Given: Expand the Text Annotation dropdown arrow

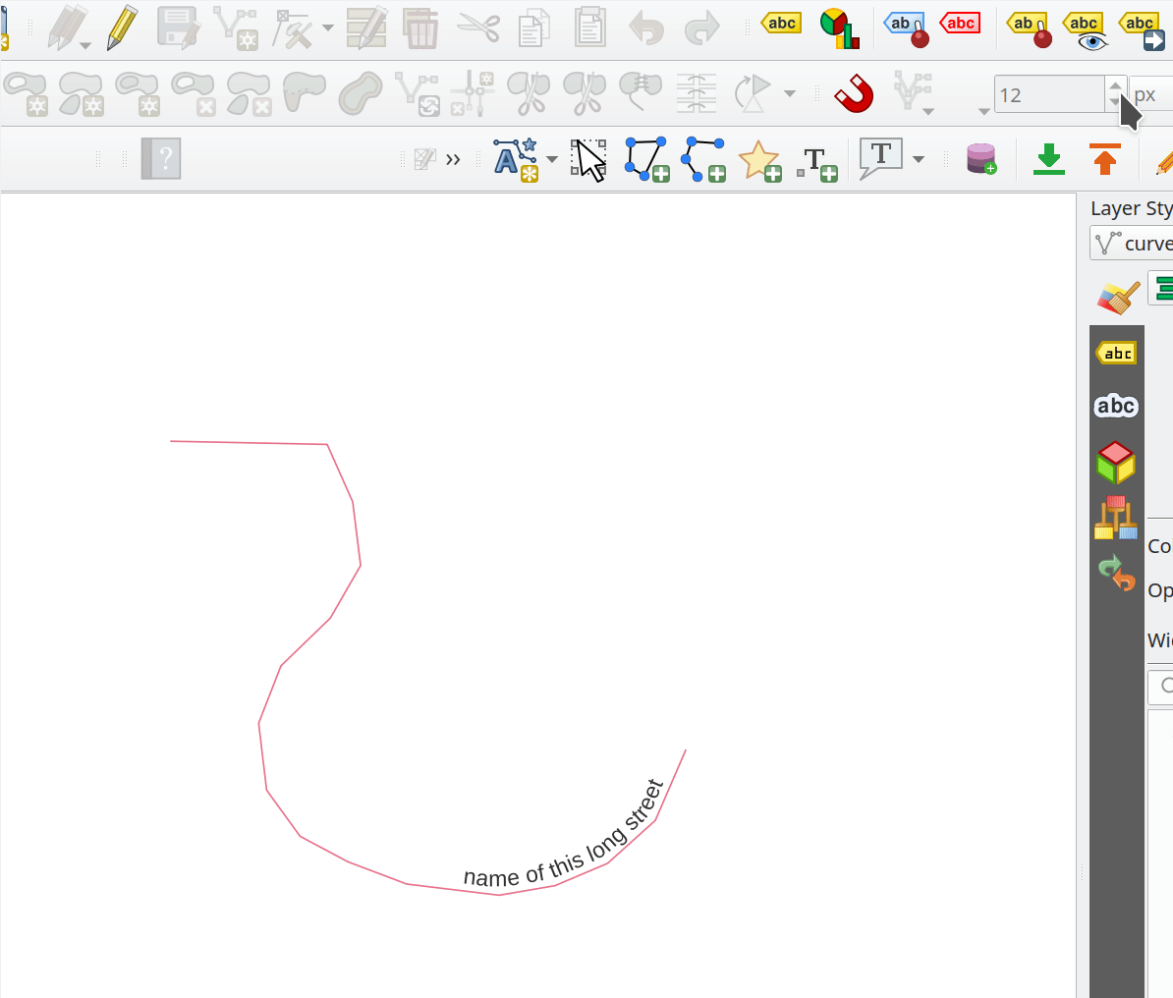Looking at the screenshot, I should point(919,159).
